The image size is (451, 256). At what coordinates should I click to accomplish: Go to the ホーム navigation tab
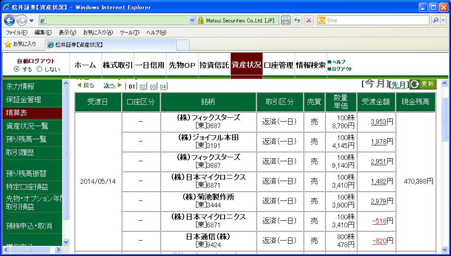(86, 65)
